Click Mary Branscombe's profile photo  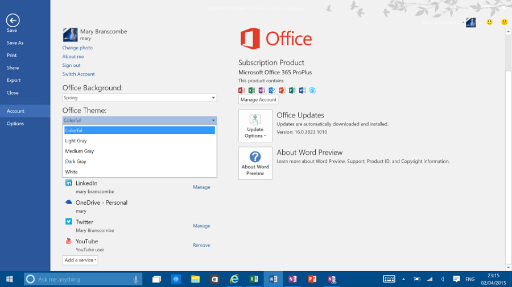point(70,35)
